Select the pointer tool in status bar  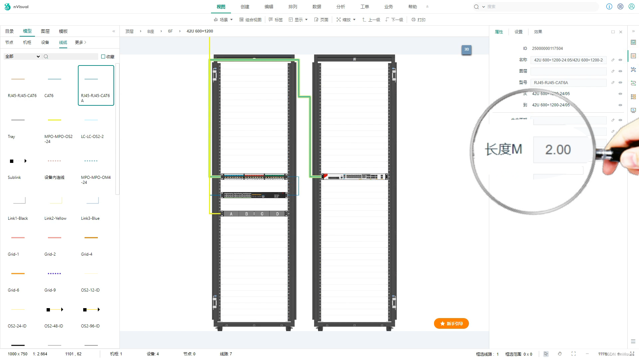(546, 354)
